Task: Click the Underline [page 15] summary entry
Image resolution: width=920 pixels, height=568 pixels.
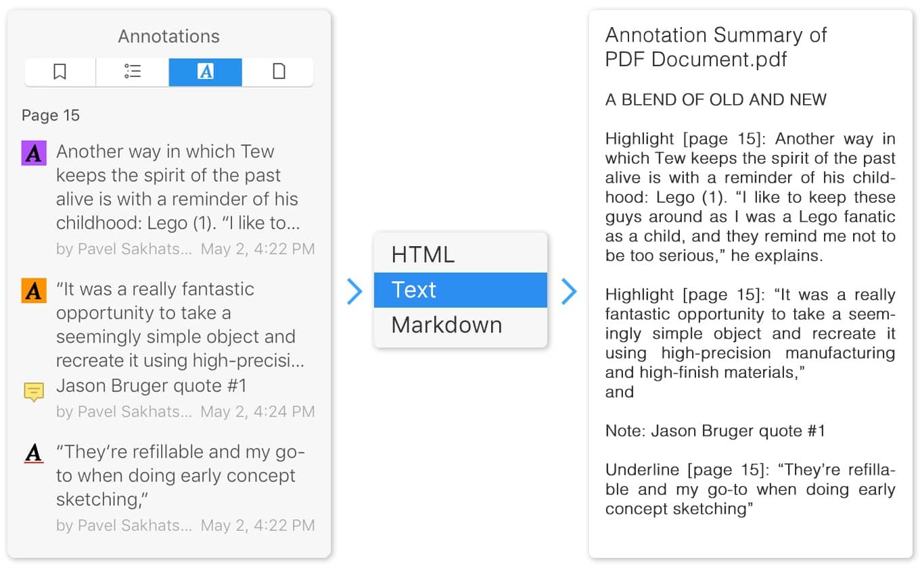Action: pos(750,490)
